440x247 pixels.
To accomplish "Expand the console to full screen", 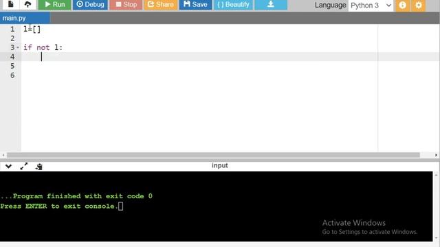I will pyautogui.click(x=24, y=166).
